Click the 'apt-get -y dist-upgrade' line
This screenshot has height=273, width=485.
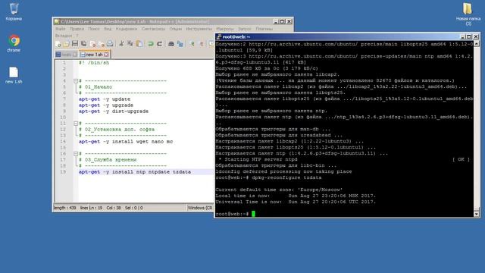(x=114, y=111)
